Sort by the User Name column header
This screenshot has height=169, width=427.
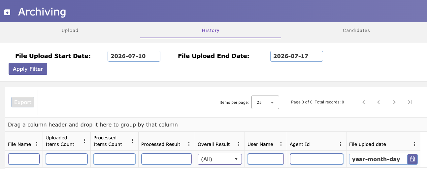pyautogui.click(x=260, y=144)
